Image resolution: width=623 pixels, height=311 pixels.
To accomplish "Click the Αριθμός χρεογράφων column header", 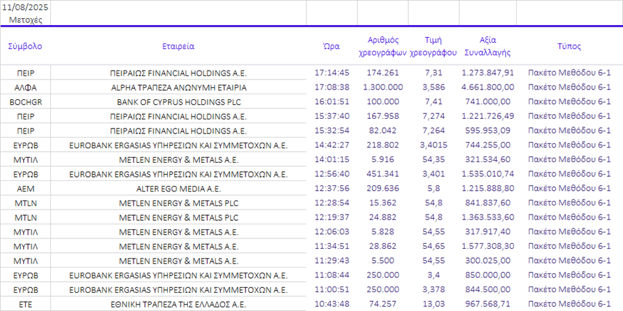I will (x=382, y=46).
